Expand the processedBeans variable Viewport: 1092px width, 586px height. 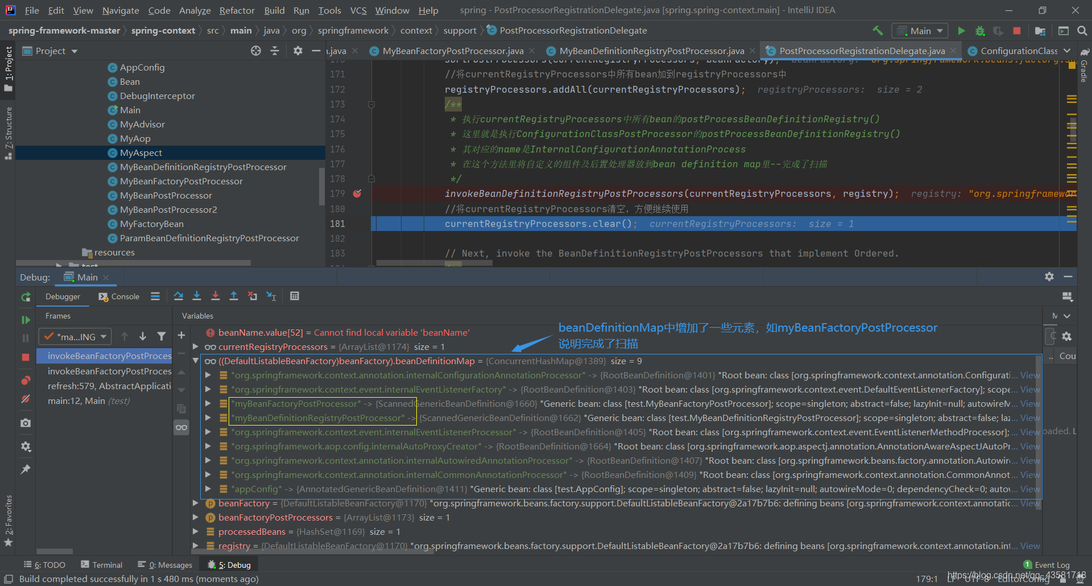coord(195,531)
